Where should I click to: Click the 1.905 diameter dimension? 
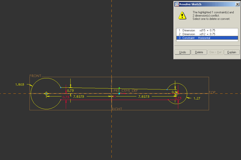coord(20,84)
